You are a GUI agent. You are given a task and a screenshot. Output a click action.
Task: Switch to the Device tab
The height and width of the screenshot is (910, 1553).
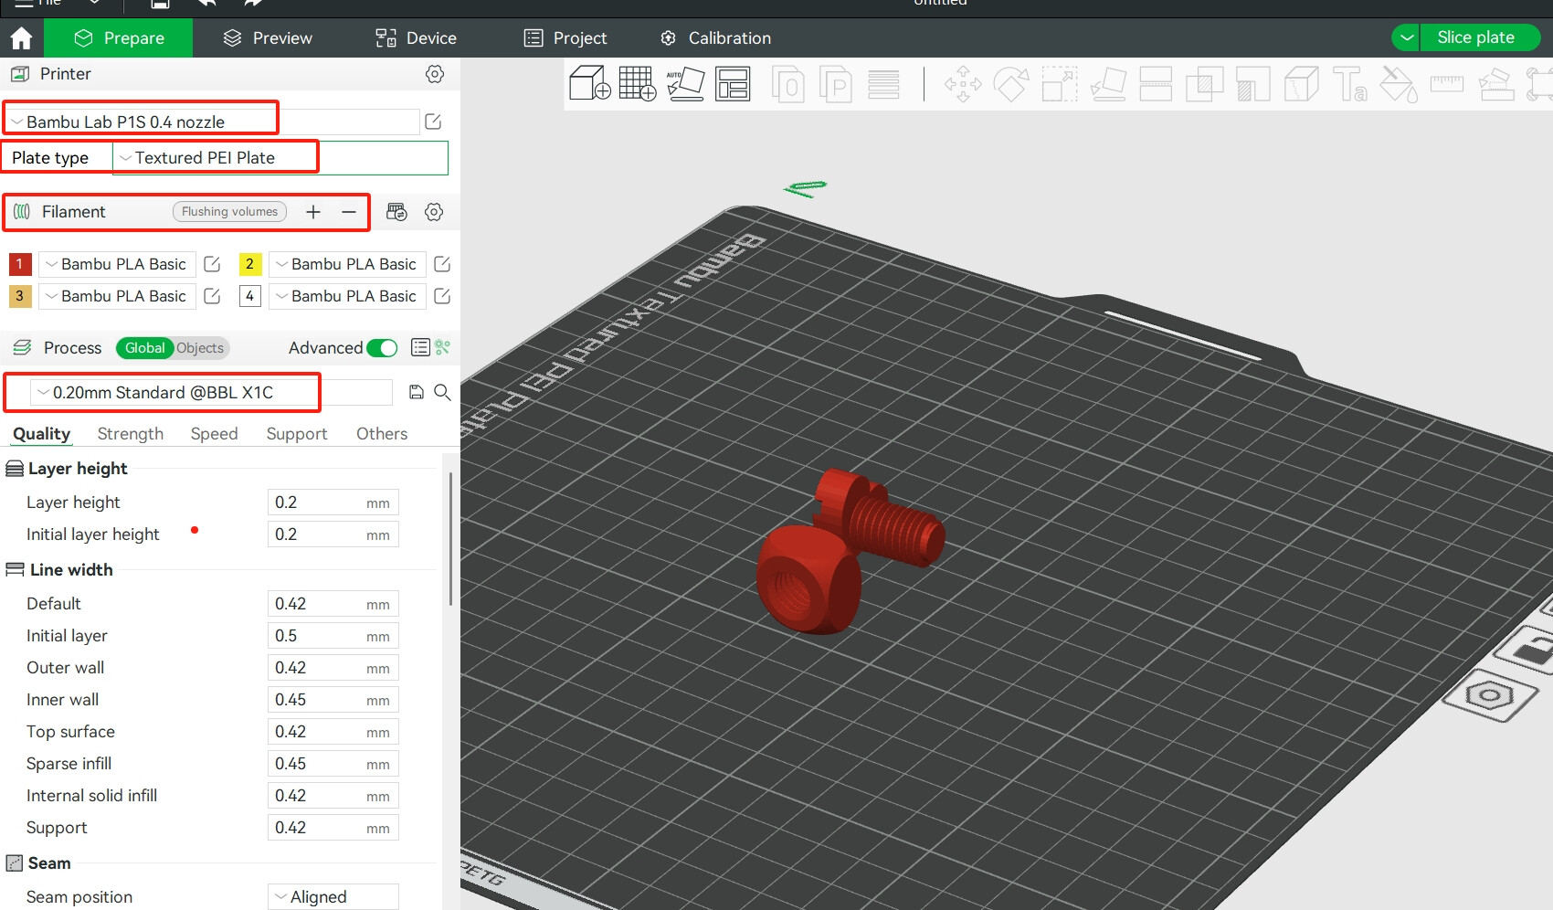click(x=416, y=38)
